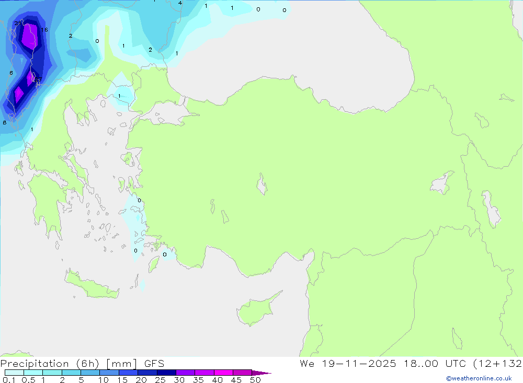Click the 'Precipitation (6h) [mm] GFS' title
The height and width of the screenshot is (383, 523).
click(x=82, y=364)
